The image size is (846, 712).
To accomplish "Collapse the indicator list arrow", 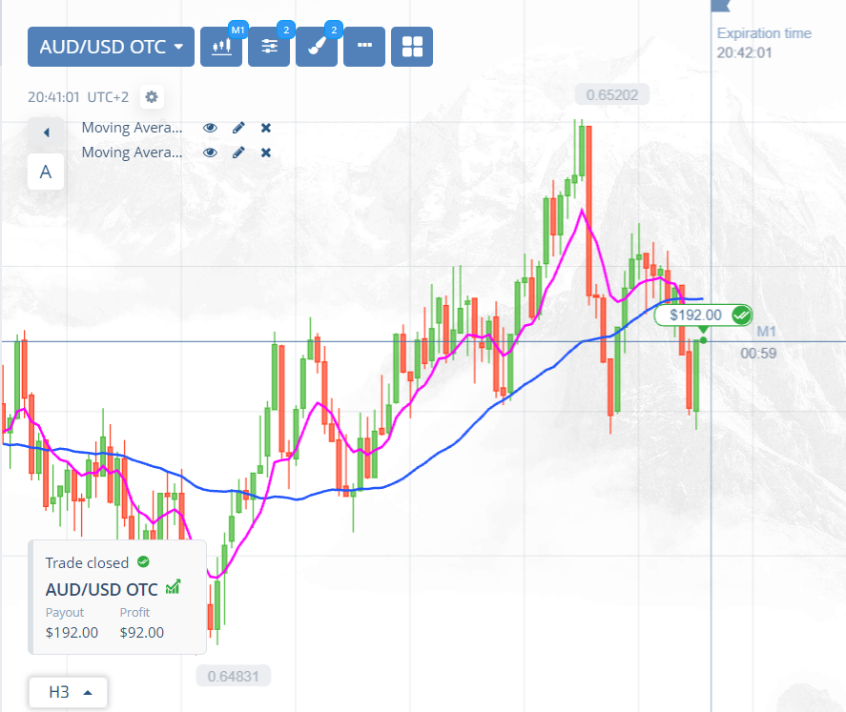I will point(46,132).
